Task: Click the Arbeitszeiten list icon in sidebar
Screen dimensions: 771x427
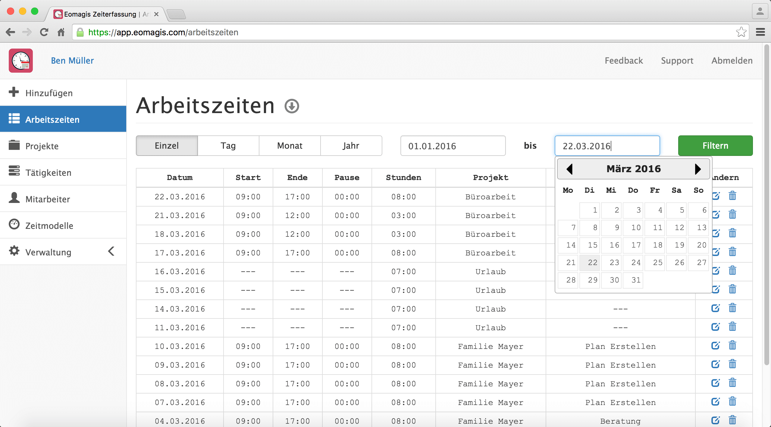Action: tap(14, 119)
